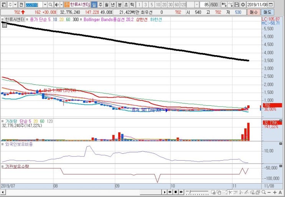285x197 pixels.
Task: Click the stop square button
Action: pos(176,192)
